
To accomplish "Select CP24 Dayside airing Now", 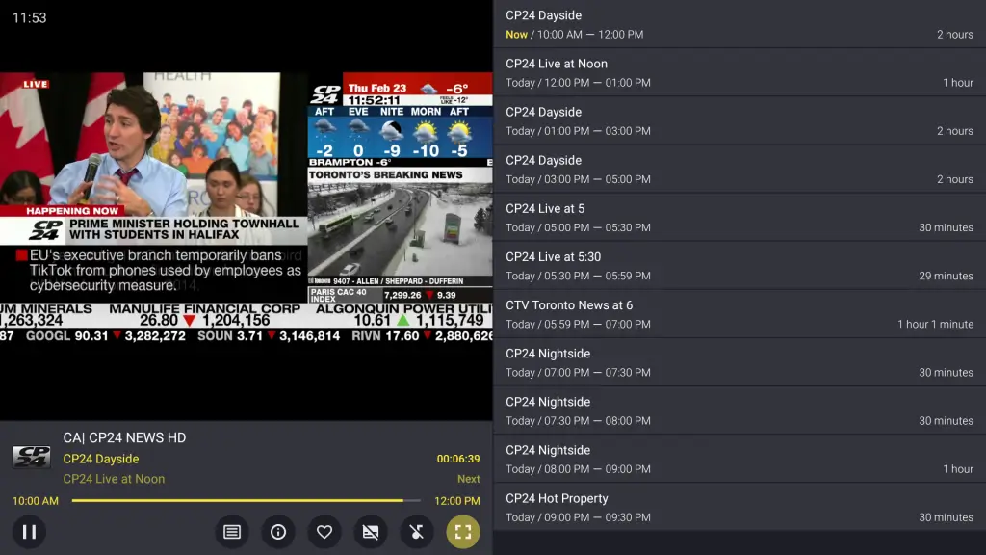I will pos(739,24).
